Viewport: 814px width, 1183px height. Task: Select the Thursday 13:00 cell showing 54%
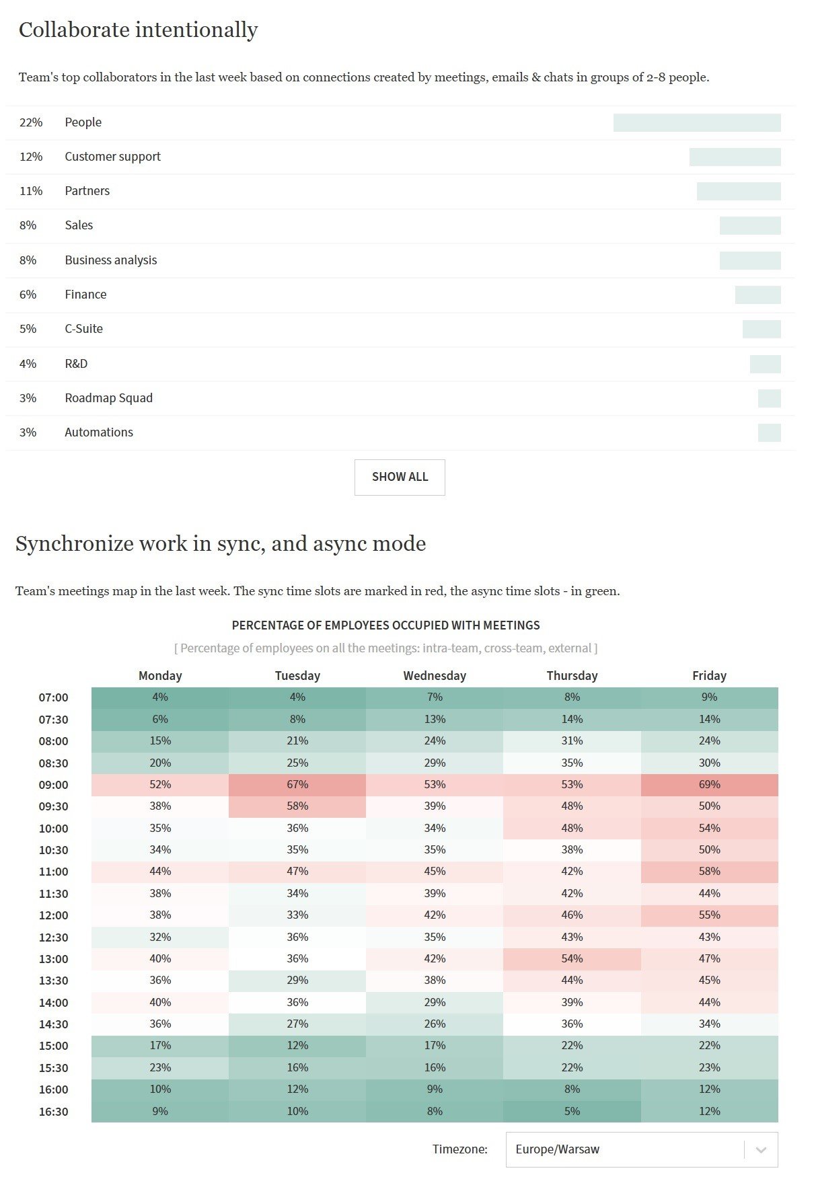pyautogui.click(x=572, y=959)
